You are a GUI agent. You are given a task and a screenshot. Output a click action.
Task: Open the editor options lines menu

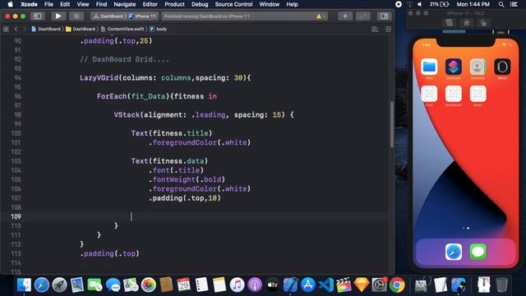coord(375,30)
